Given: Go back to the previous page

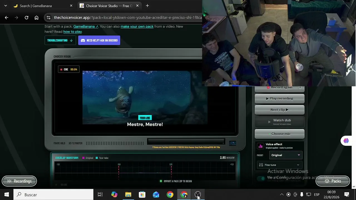Looking at the screenshot, I should coord(6,17).
